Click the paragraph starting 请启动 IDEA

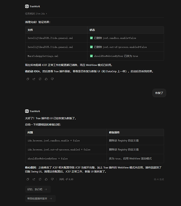(89, 71)
